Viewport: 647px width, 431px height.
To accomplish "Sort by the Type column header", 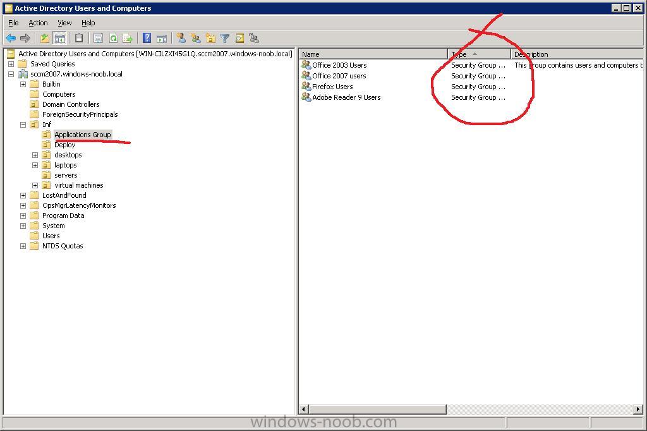I will tap(480, 54).
